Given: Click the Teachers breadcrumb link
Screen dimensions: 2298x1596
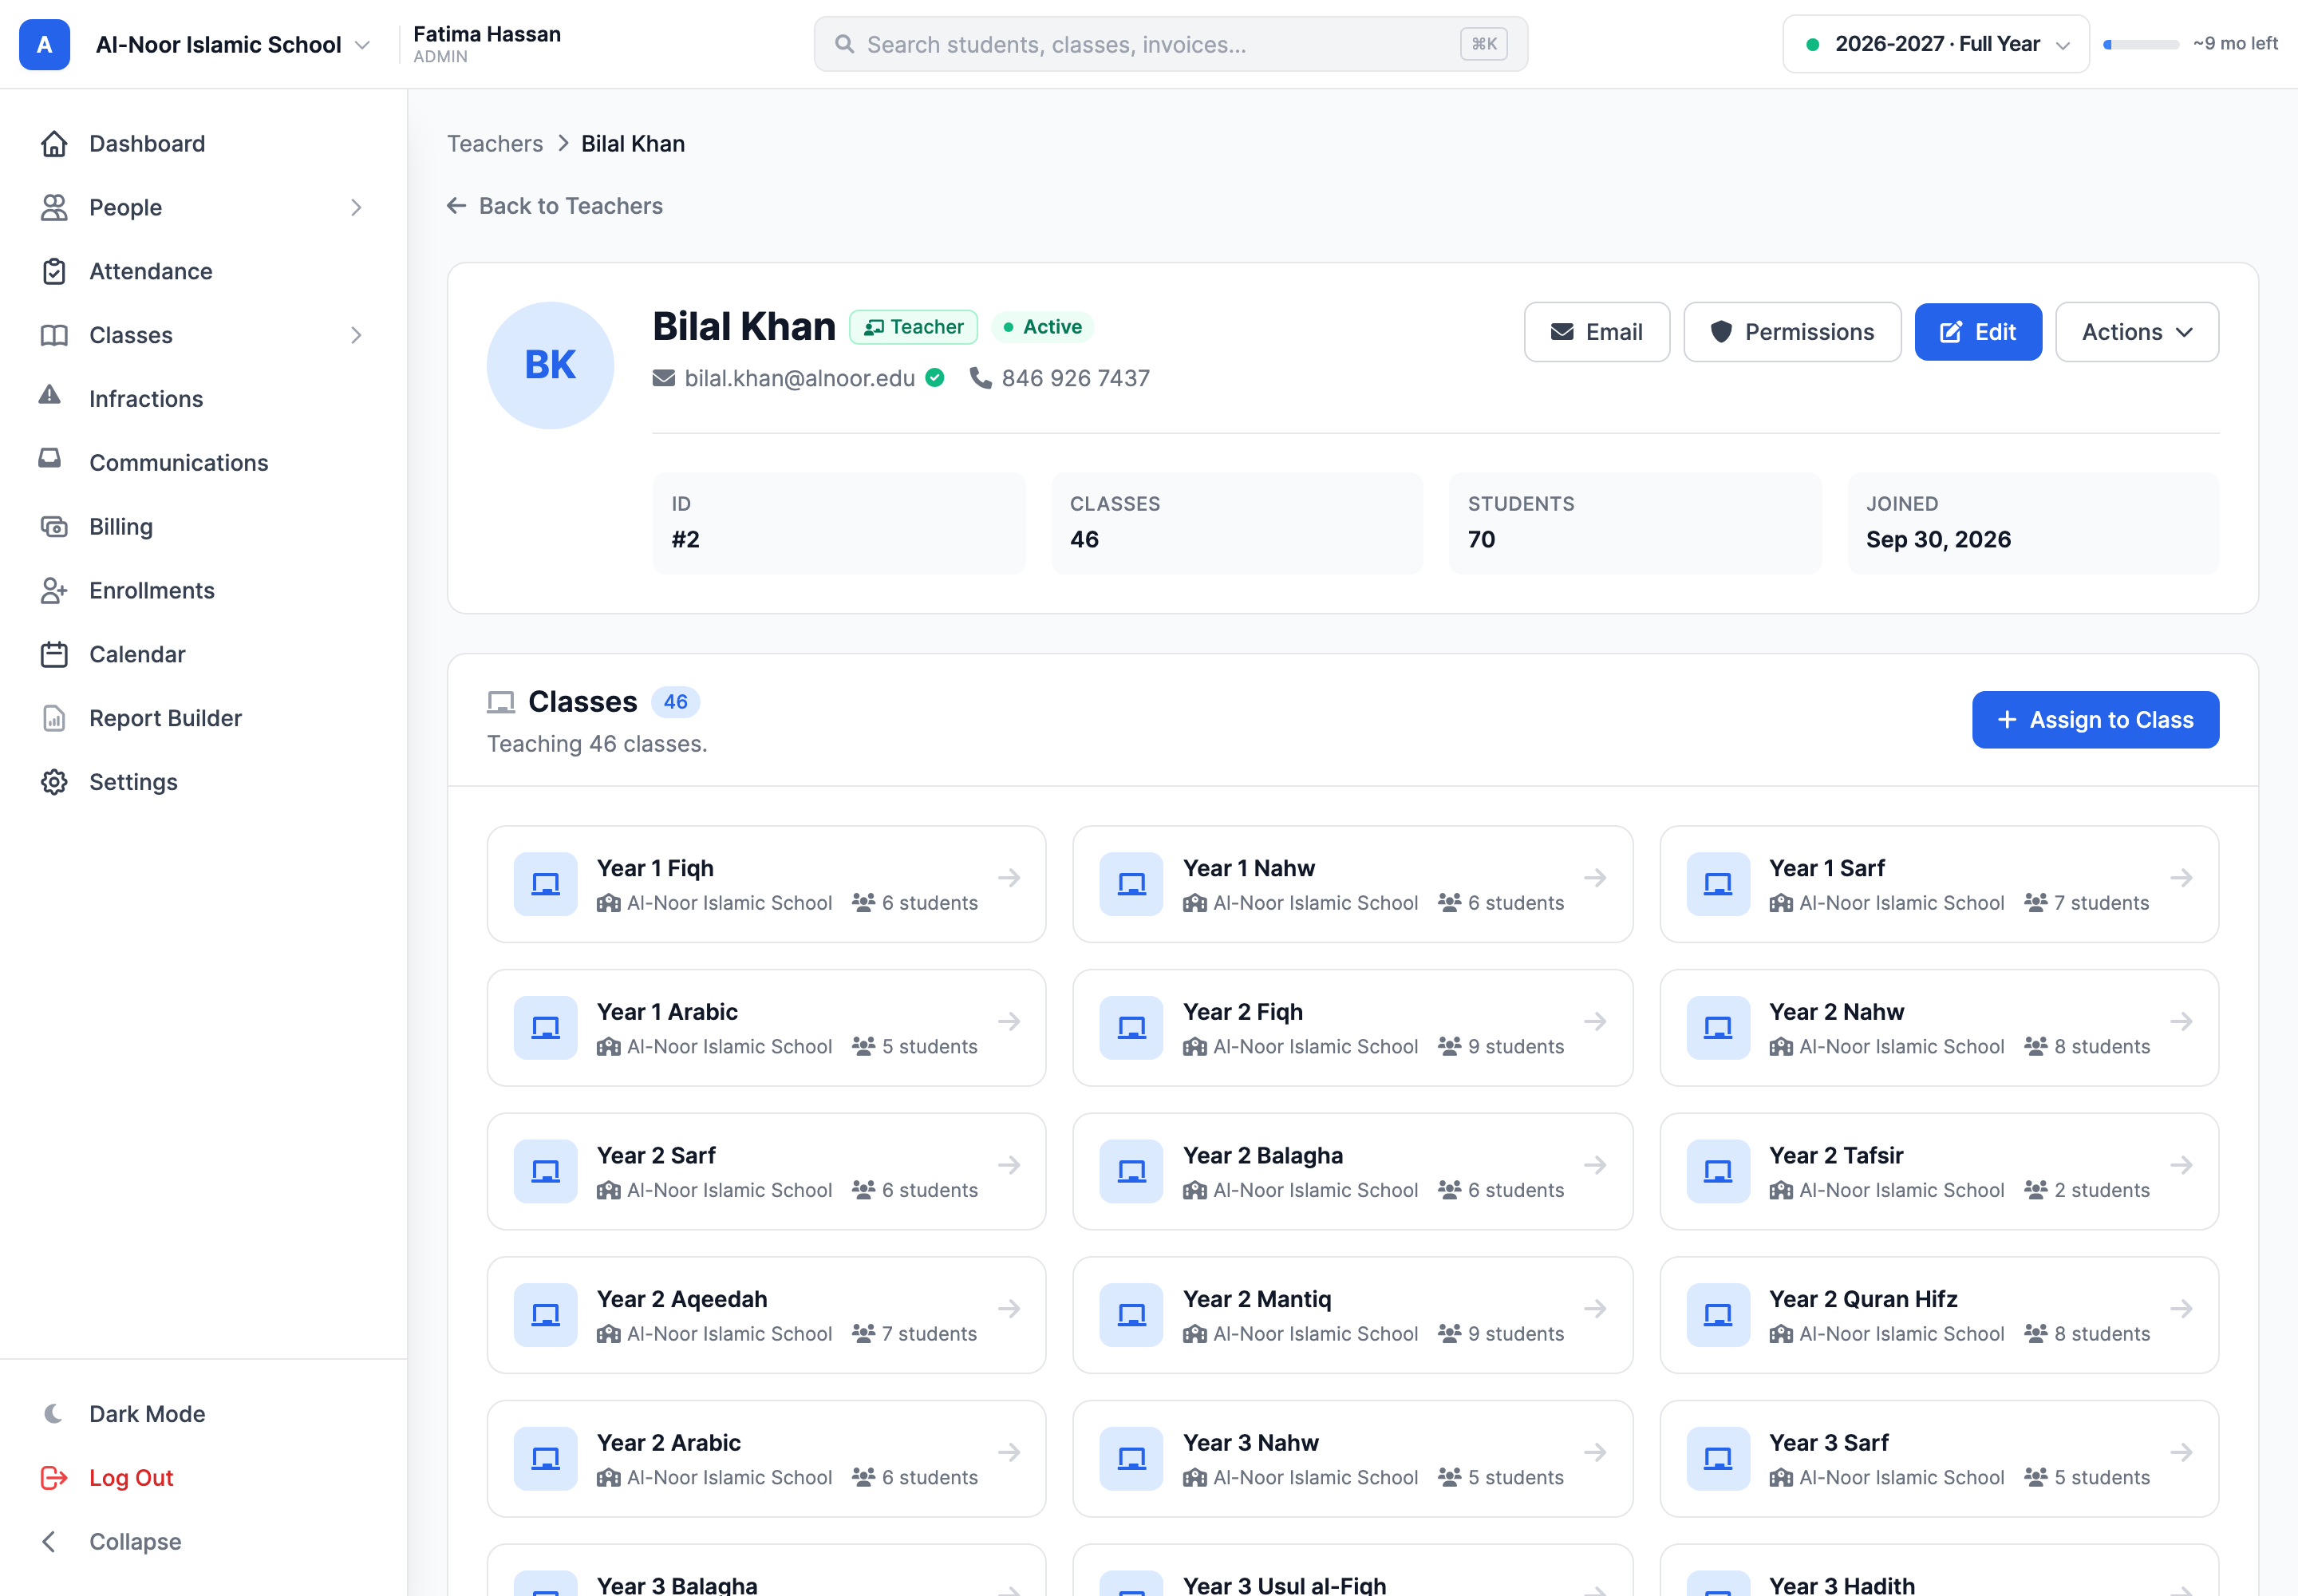Looking at the screenshot, I should click(495, 144).
